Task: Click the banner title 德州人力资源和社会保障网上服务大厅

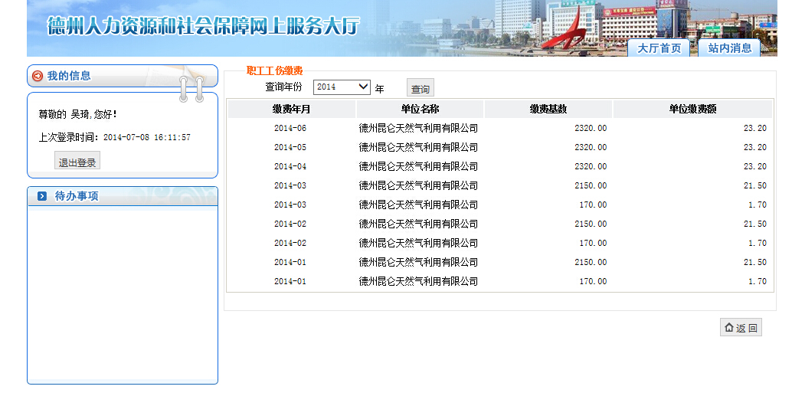Action: (x=203, y=25)
